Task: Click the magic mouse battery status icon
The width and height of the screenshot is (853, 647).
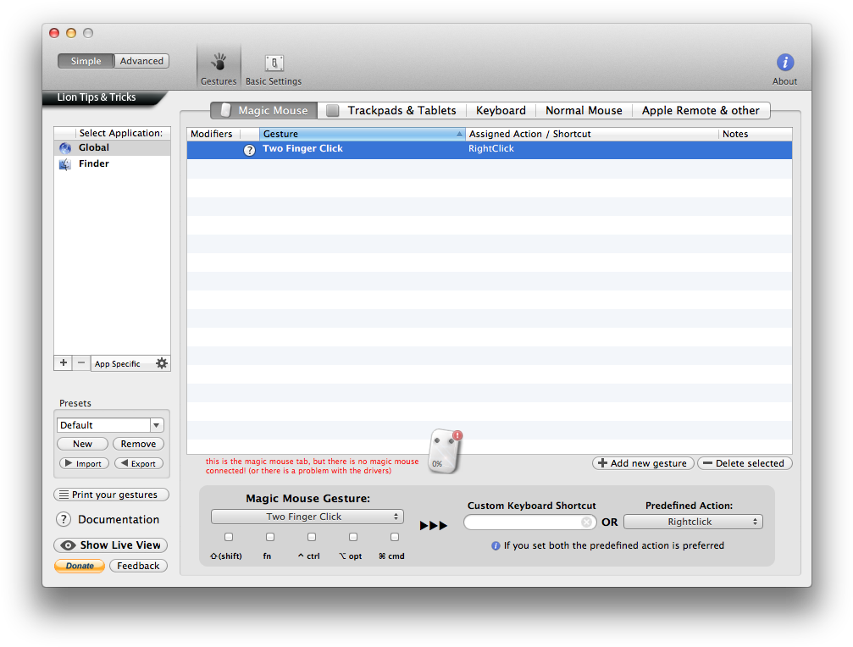Action: pos(445,451)
